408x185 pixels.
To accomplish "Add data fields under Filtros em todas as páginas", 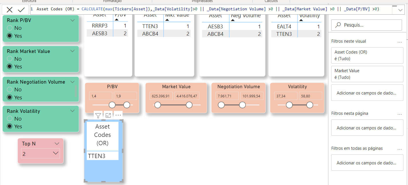I will (x=367, y=163).
